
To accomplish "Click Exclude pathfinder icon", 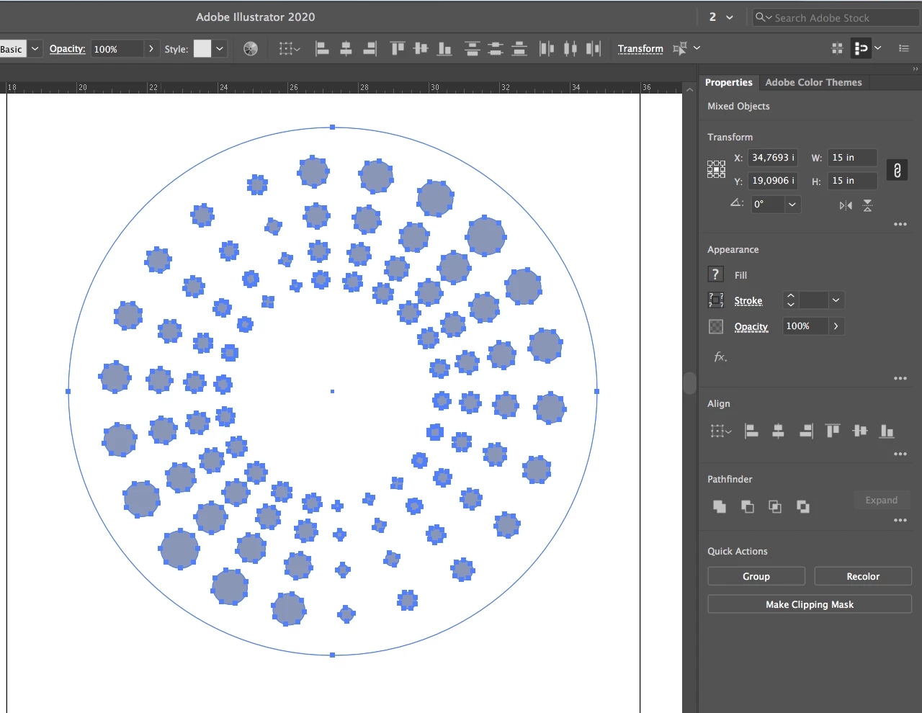I will pos(803,506).
